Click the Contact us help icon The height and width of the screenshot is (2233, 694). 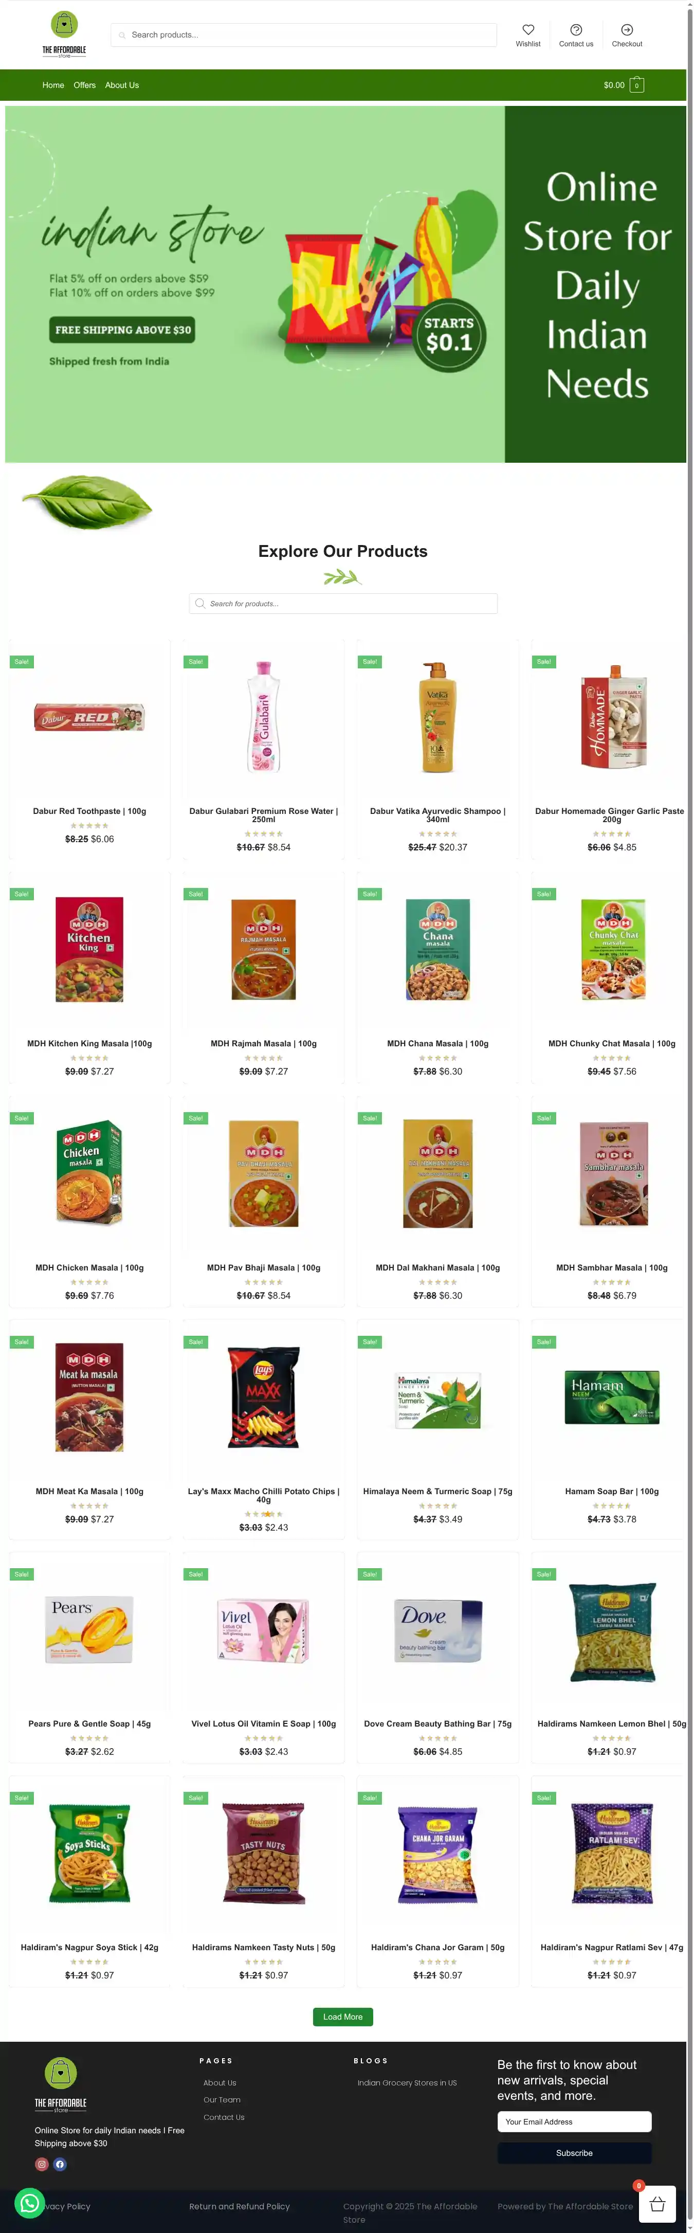(x=576, y=29)
